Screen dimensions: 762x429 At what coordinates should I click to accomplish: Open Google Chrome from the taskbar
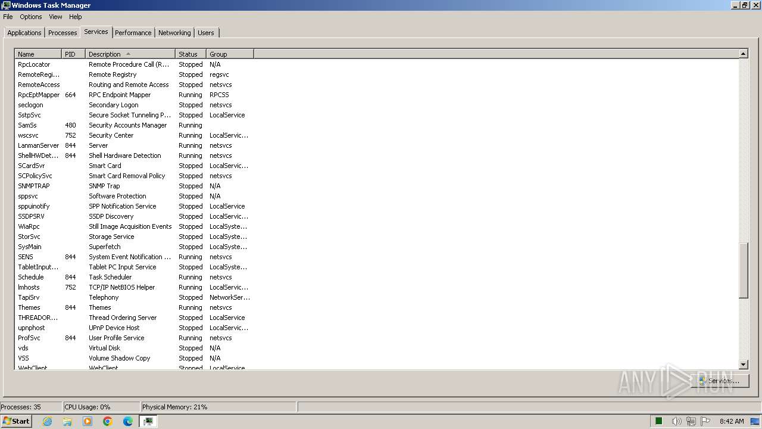point(108,421)
